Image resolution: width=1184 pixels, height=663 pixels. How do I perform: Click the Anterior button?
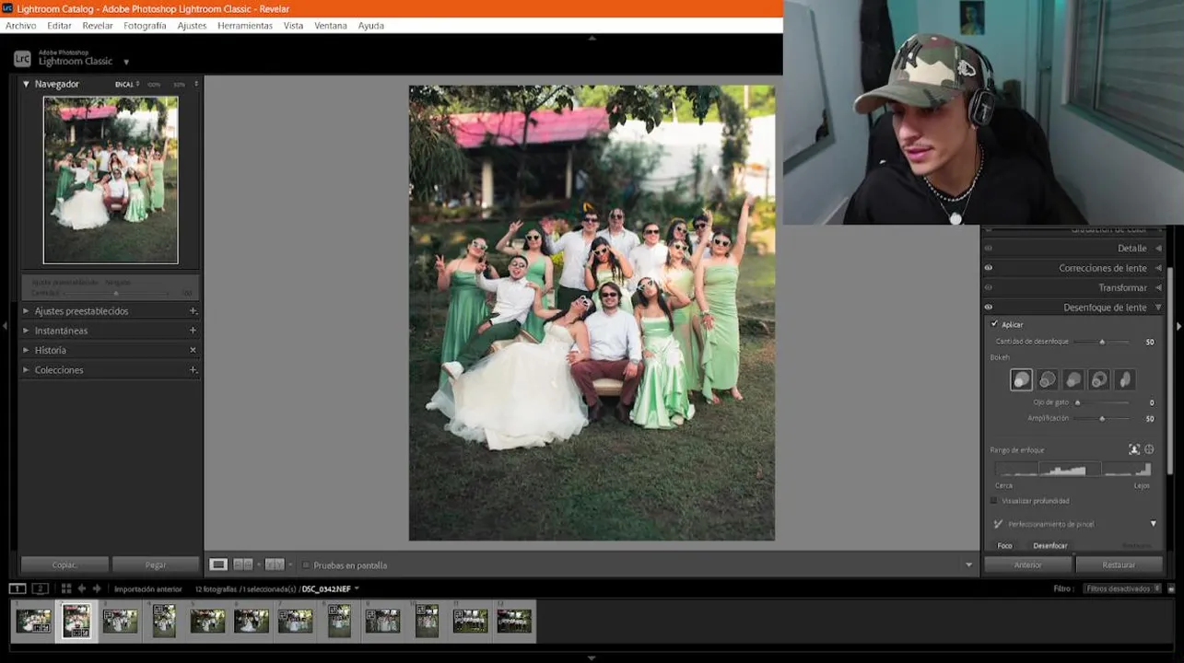(x=1027, y=564)
